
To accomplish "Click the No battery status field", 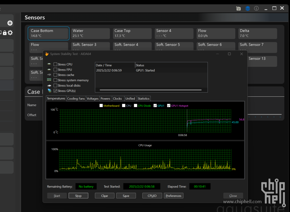I will [86, 187].
